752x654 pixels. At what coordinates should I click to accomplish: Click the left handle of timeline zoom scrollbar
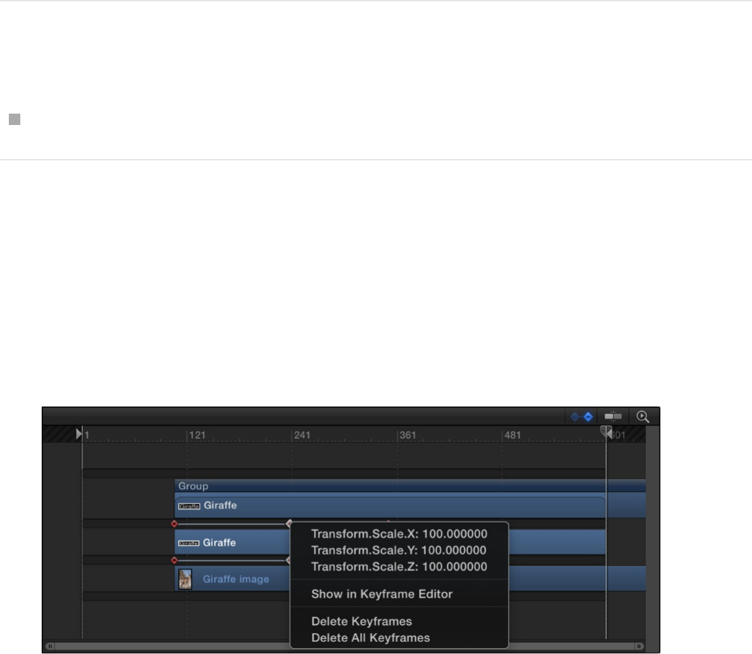pos(51,646)
